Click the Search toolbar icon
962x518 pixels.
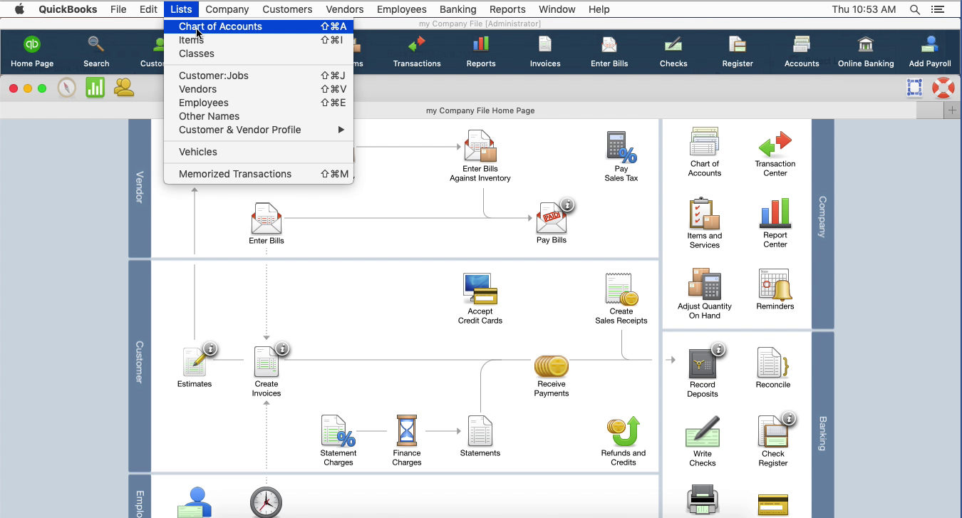[96, 51]
